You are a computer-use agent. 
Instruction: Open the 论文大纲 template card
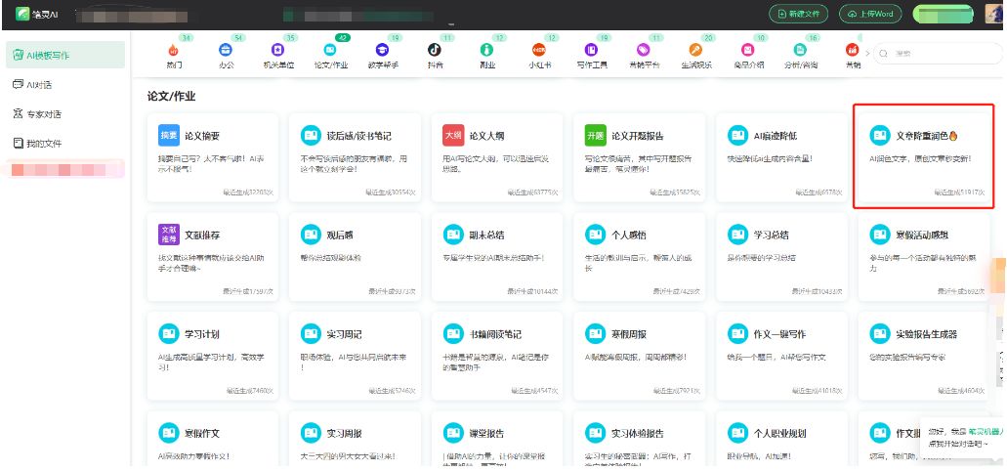pos(497,157)
